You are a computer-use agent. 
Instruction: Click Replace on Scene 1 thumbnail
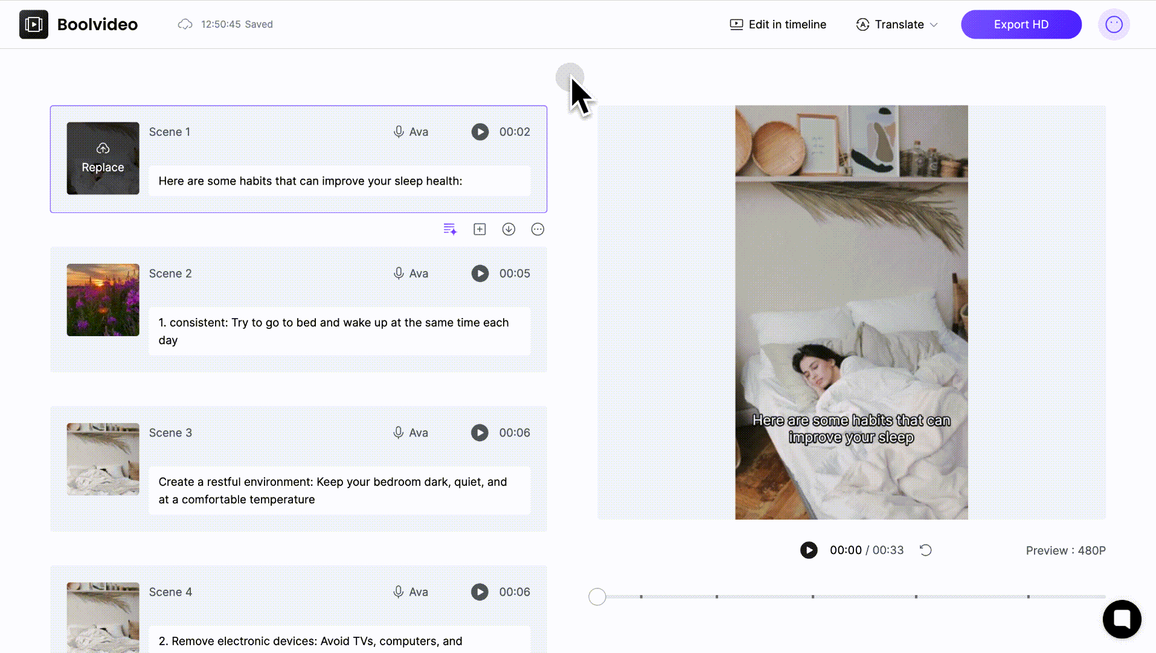[x=103, y=158]
